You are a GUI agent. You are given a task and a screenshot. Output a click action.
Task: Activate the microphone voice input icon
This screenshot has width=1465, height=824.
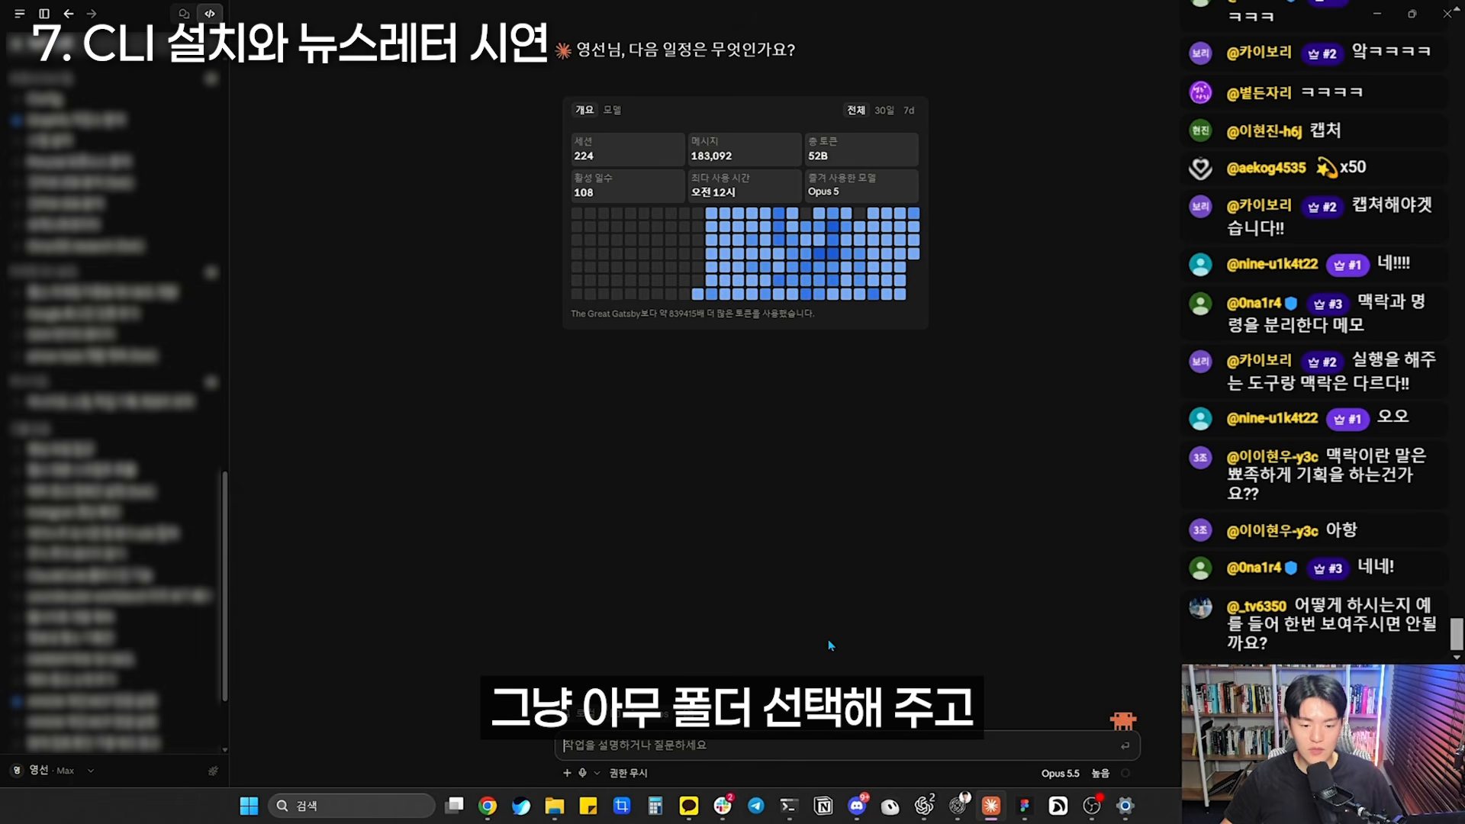pyautogui.click(x=582, y=773)
